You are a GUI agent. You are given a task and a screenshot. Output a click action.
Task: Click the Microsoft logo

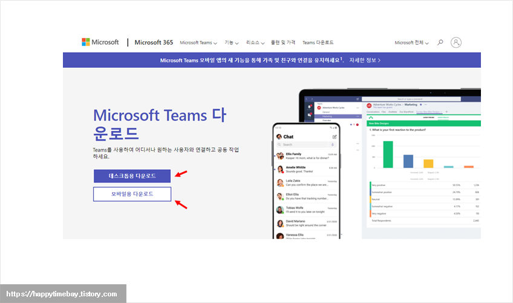pos(100,42)
